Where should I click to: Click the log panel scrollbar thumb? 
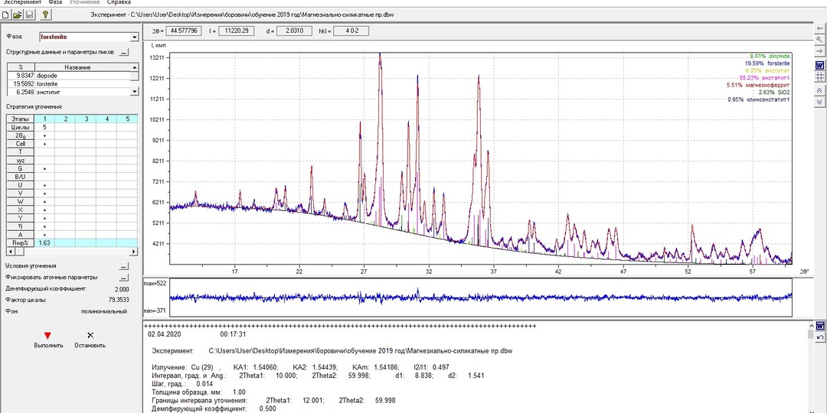(811, 334)
